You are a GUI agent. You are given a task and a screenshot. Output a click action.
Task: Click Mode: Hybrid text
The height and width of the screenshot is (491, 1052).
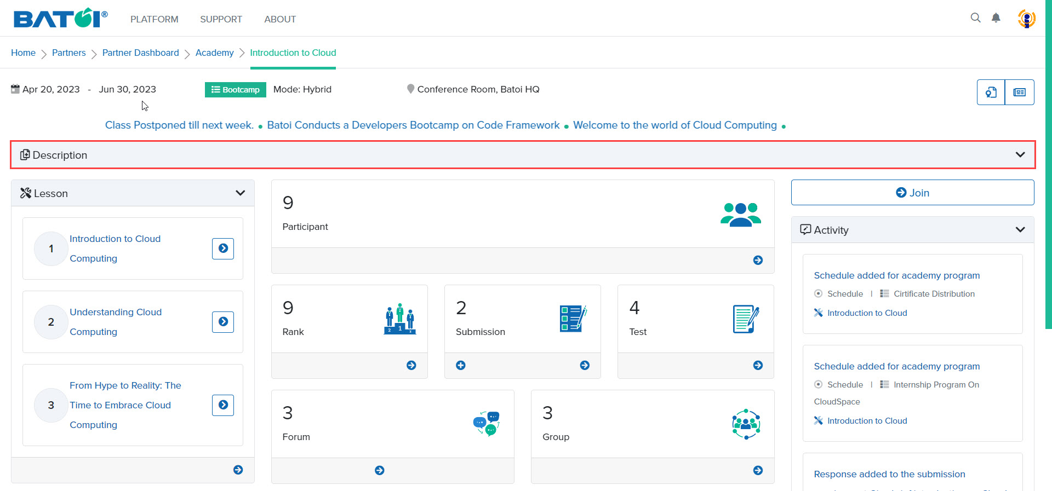point(302,89)
